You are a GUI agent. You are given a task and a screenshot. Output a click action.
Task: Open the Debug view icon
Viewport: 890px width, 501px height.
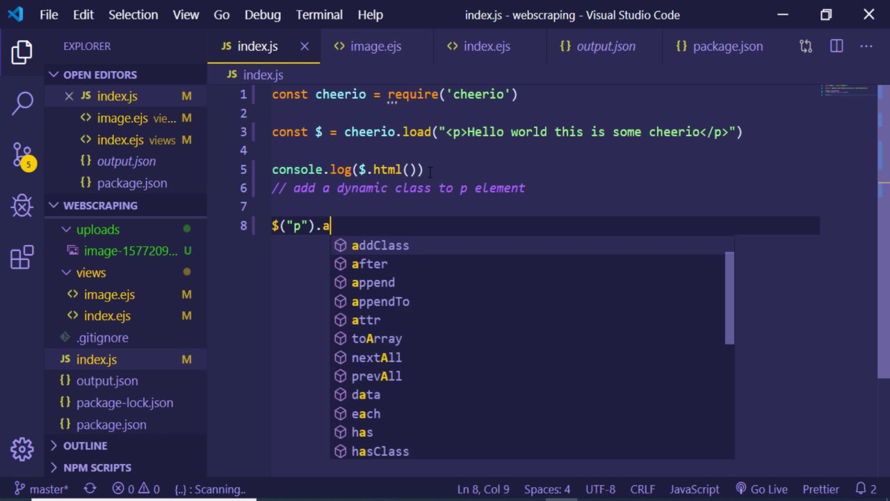[22, 206]
